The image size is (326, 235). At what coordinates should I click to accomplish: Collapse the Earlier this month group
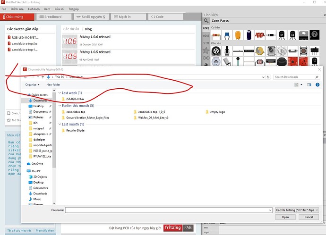[x=59, y=106]
